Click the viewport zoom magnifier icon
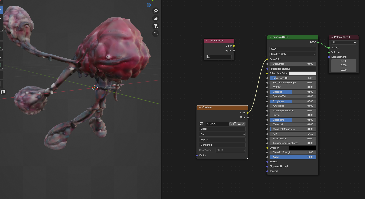Screen dimensions: 365x199 [156, 11]
